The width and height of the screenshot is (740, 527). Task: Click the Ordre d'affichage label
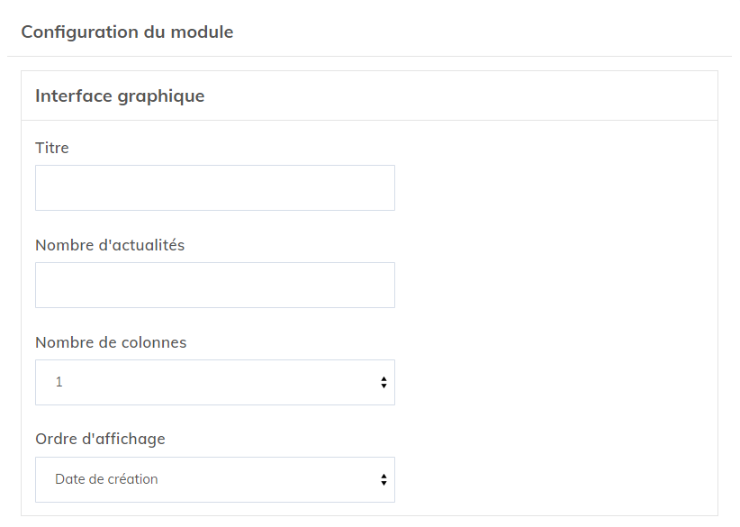[x=100, y=440]
